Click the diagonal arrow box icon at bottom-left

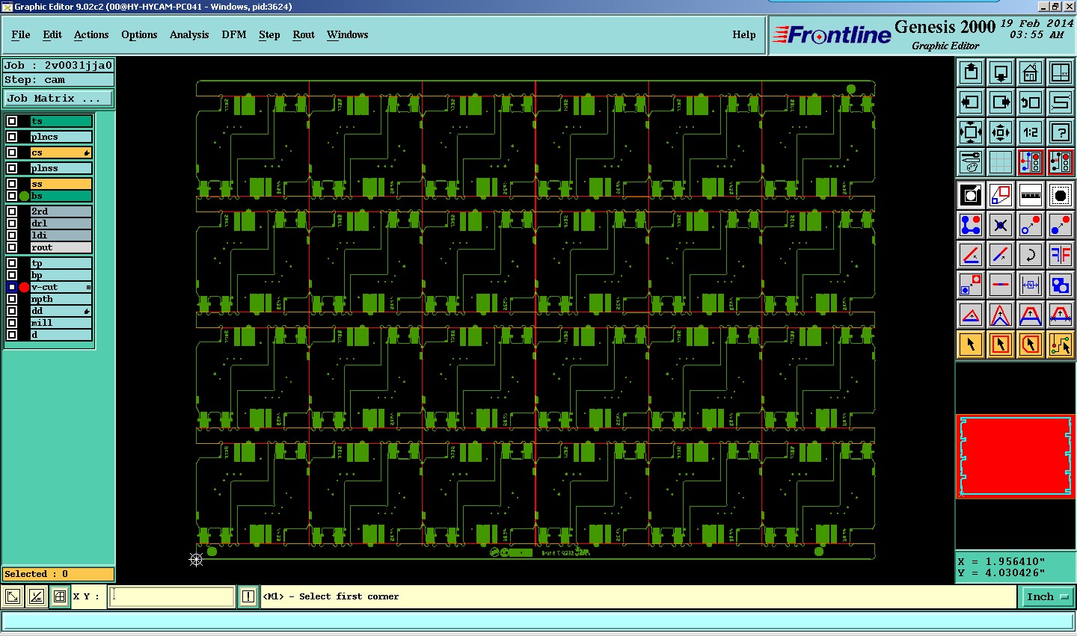click(x=13, y=596)
